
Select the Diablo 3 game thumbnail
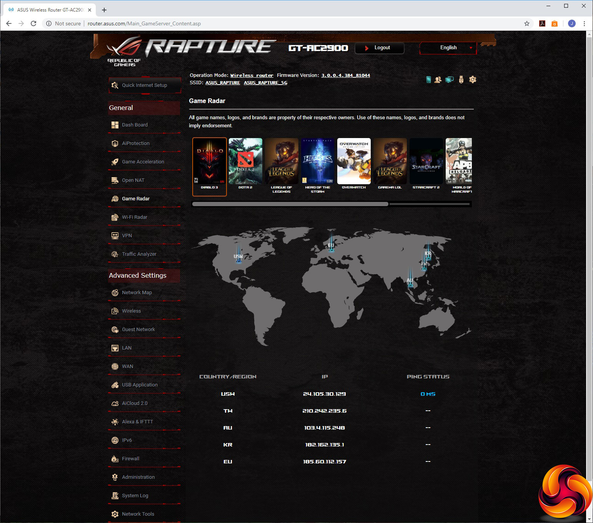(x=210, y=167)
